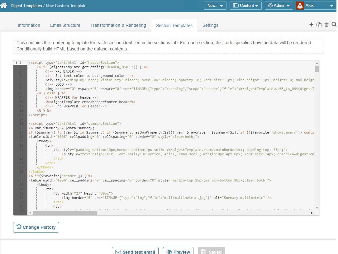Open the Email Structure tab
Image resolution: width=338 pixels, height=254 pixels.
coord(65,25)
